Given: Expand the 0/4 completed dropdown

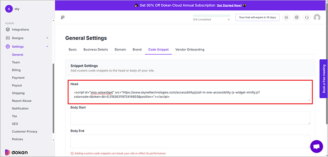Looking at the screenshot, I should [x=228, y=20].
